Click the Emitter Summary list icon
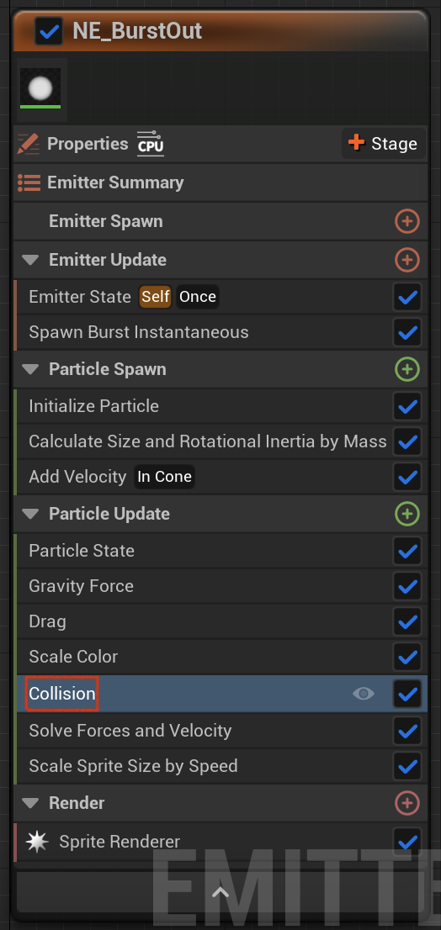The height and width of the screenshot is (930, 441). pos(29,182)
